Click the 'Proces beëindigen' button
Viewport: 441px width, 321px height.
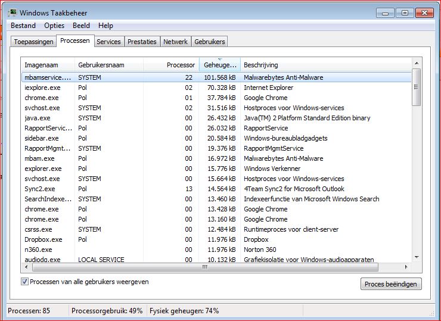pos(391,284)
